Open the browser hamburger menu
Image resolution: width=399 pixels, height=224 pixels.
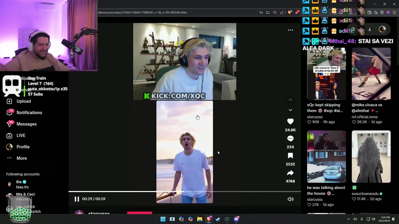pyautogui.click(x=394, y=12)
